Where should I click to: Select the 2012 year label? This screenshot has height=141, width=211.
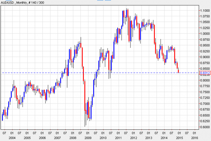[134, 138]
